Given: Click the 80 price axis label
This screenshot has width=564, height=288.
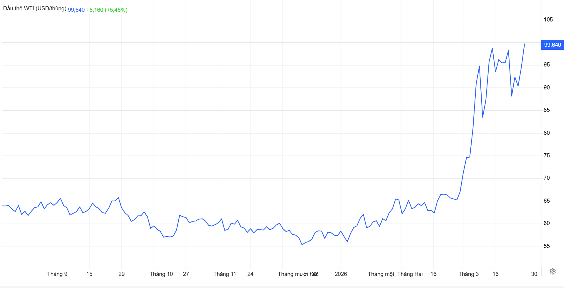Looking at the screenshot, I should point(546,133).
